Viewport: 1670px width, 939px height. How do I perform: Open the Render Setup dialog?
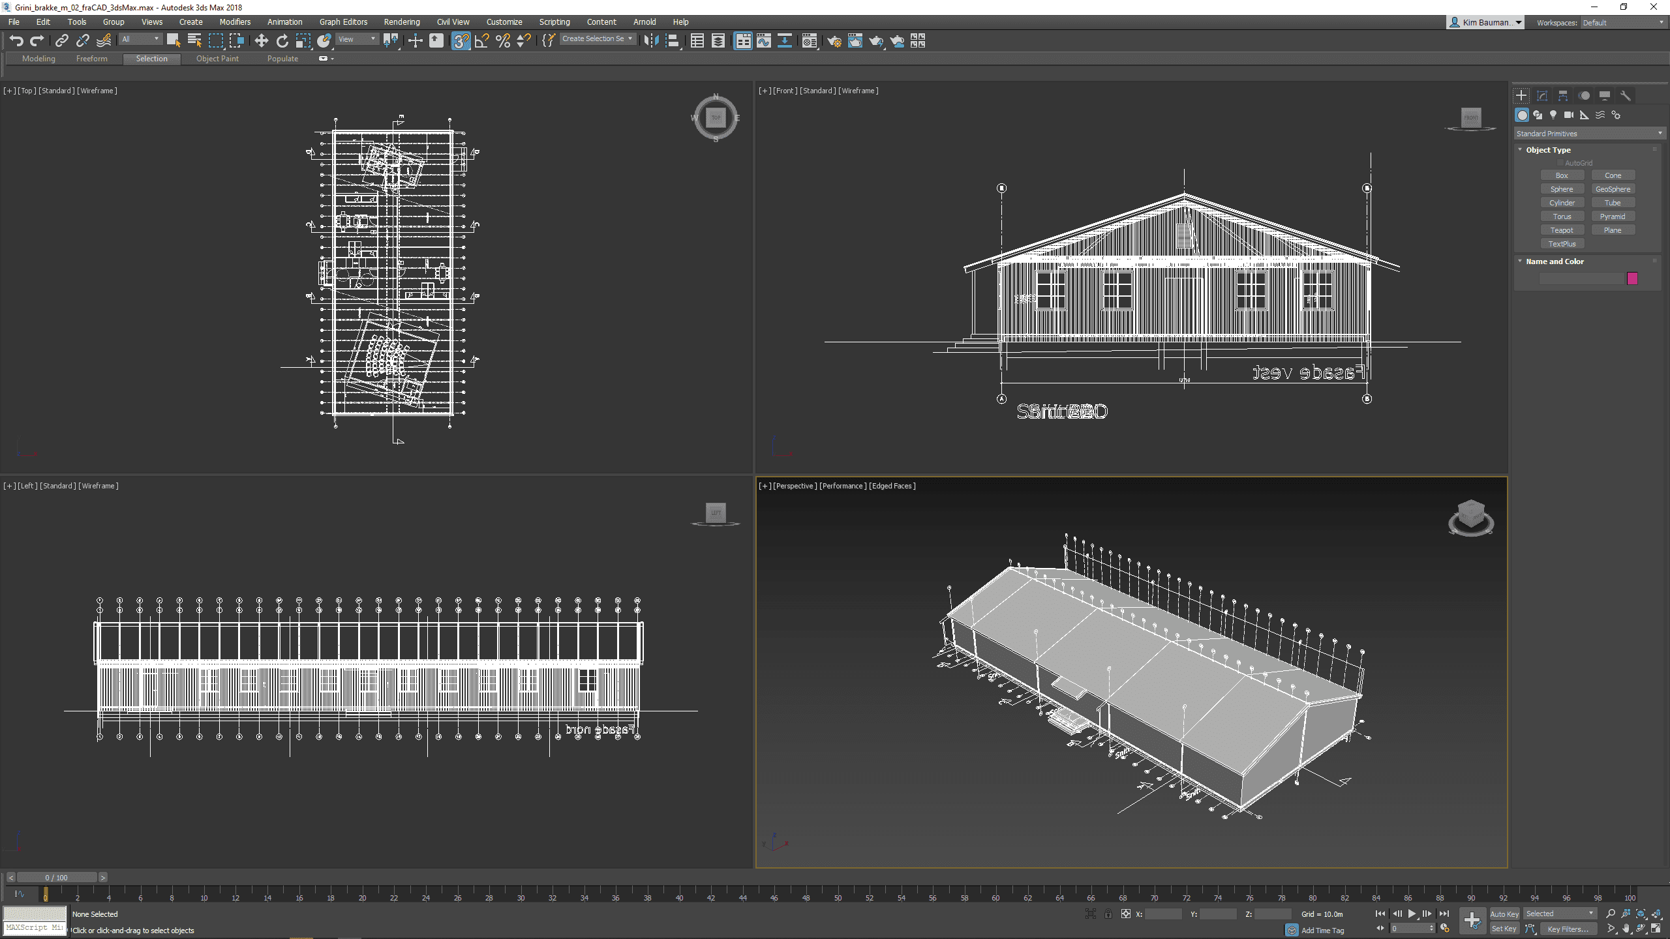coord(834,41)
